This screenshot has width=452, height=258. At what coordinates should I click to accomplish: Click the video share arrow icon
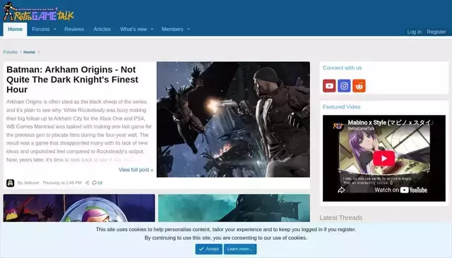point(341,190)
